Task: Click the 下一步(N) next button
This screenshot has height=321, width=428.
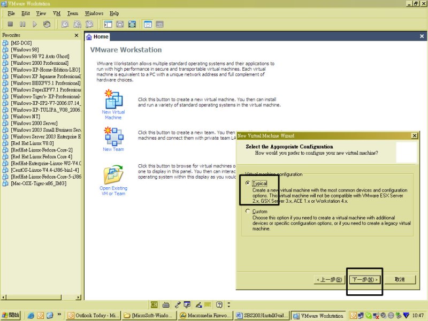Action: point(365,279)
